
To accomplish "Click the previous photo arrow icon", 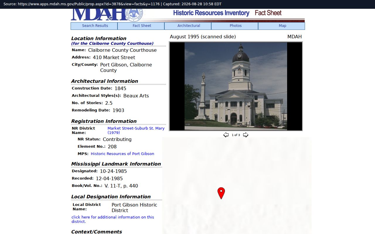I will point(226,135).
